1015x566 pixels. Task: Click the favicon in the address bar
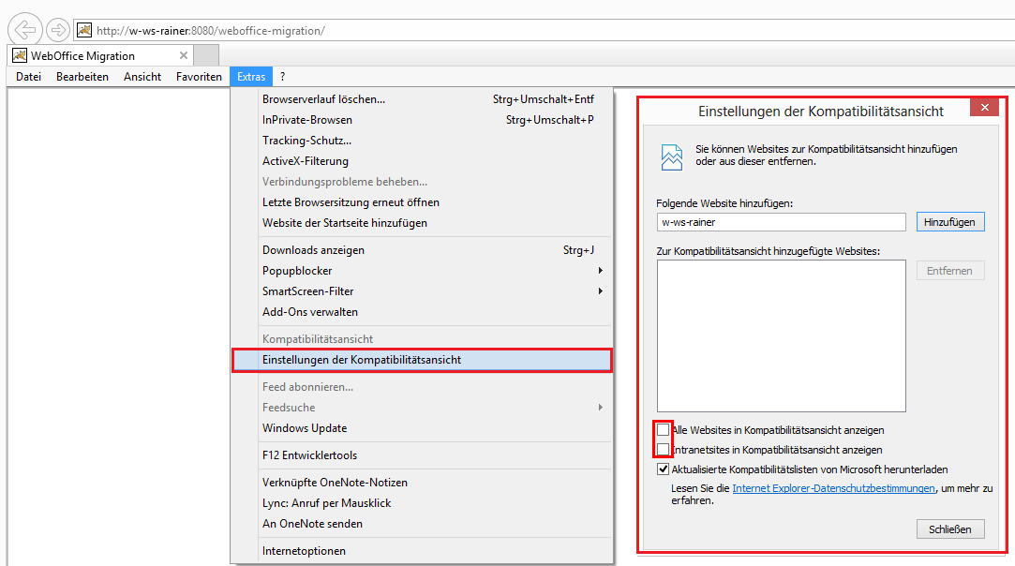(x=83, y=29)
